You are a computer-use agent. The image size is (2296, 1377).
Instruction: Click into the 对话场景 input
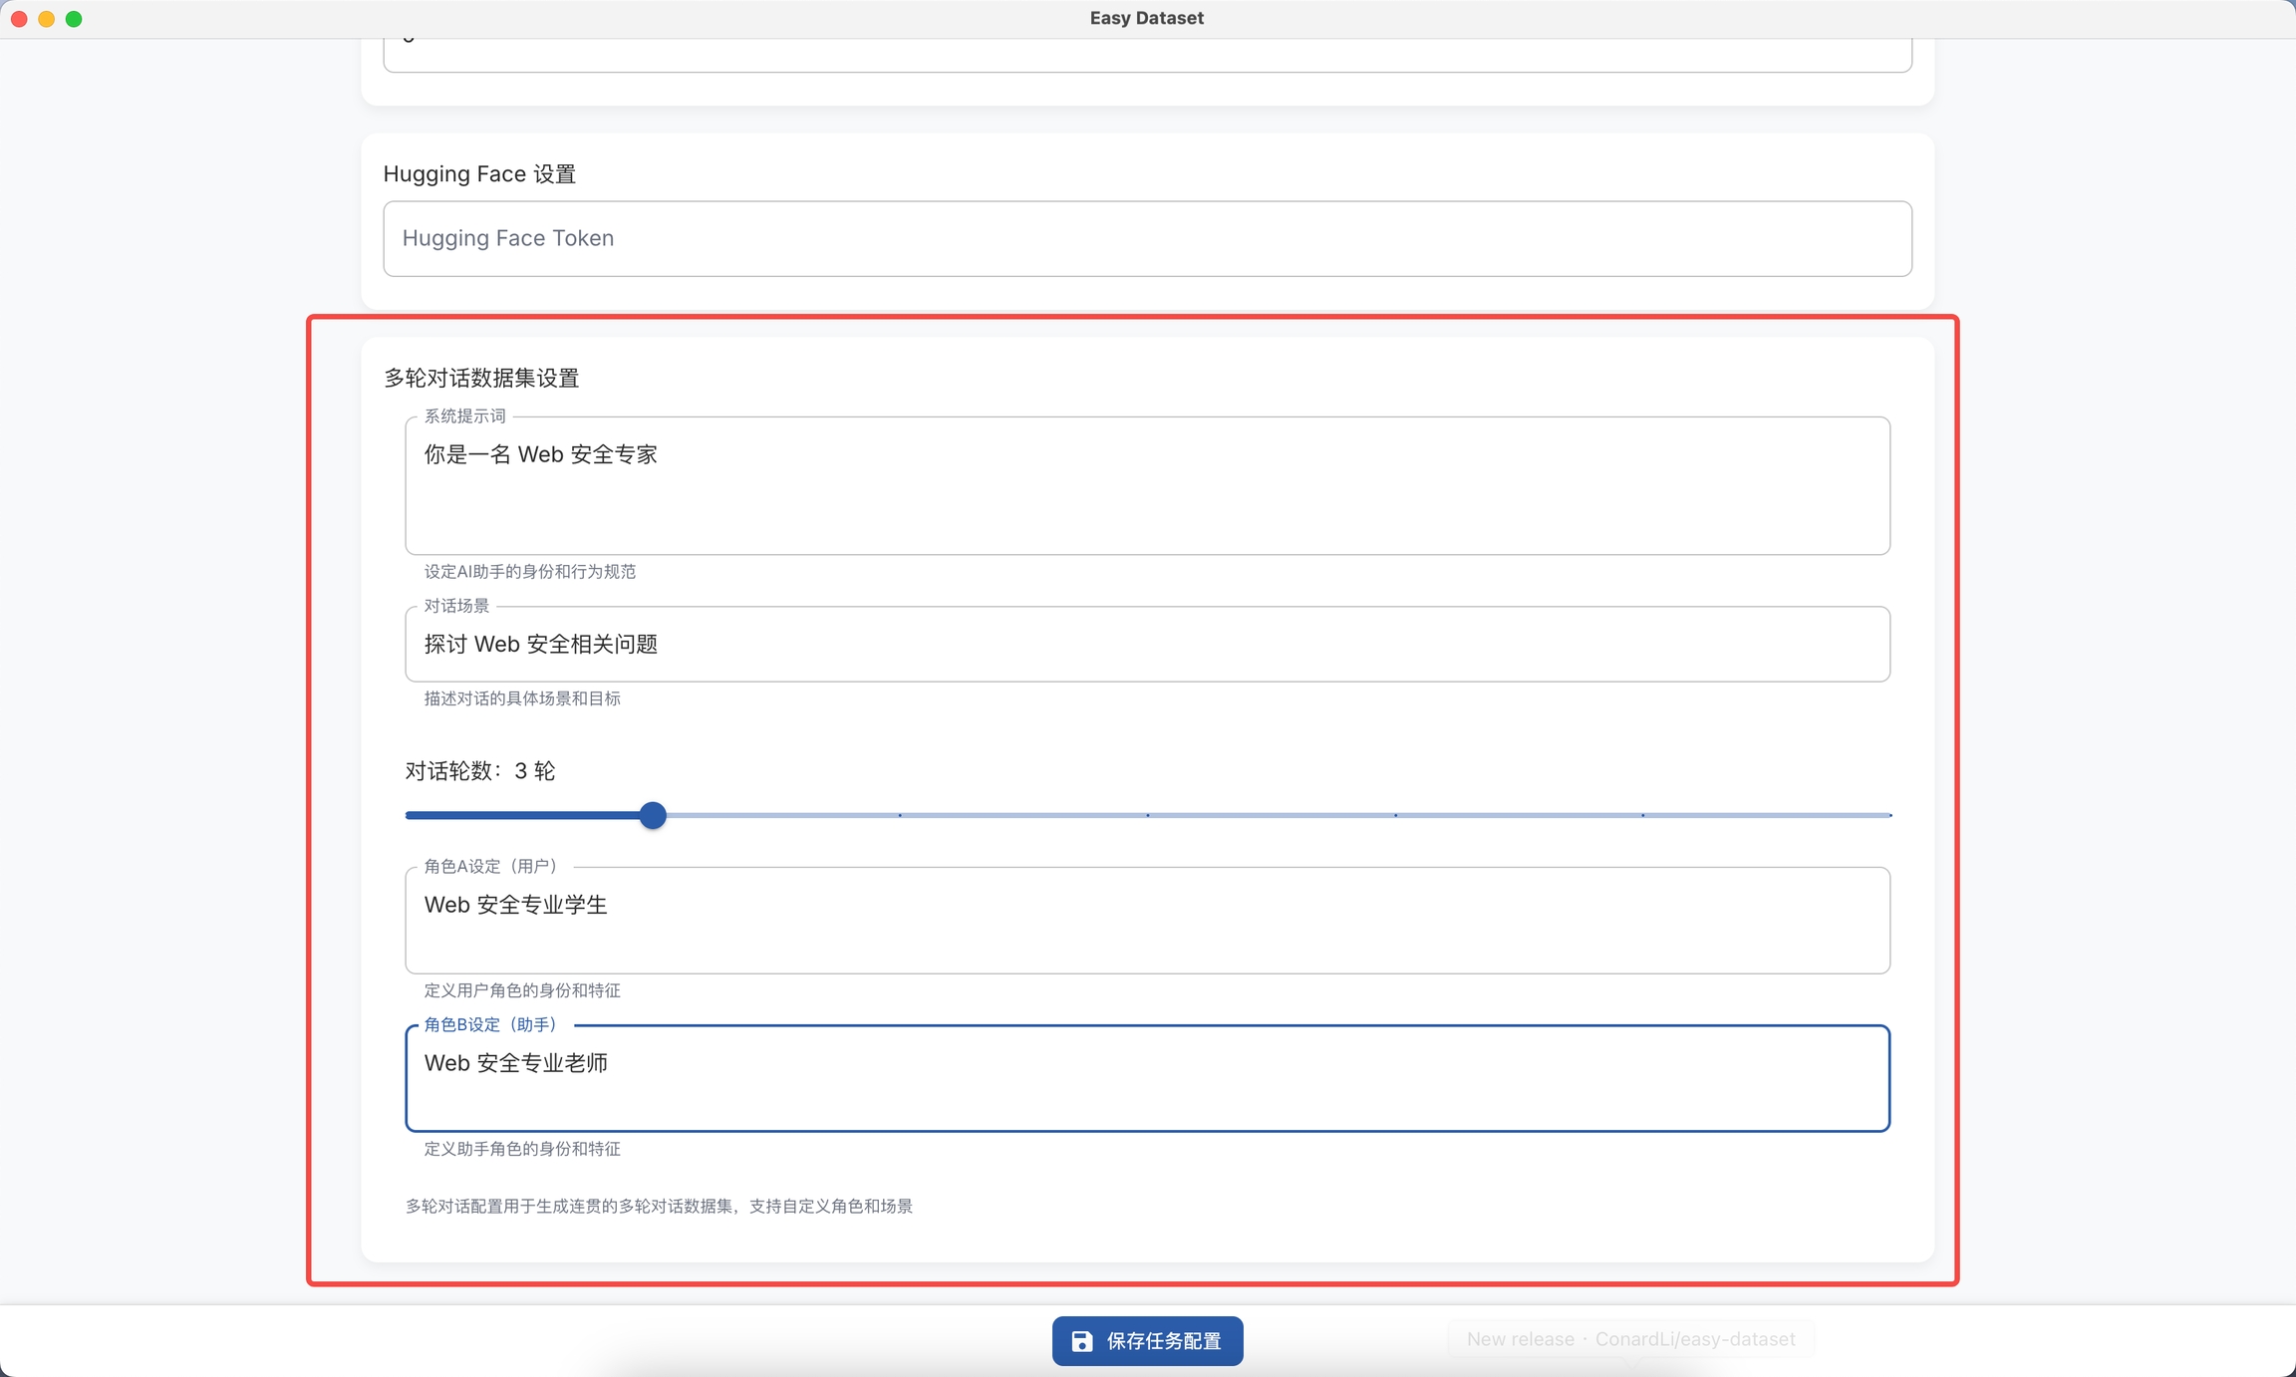[x=1146, y=645]
